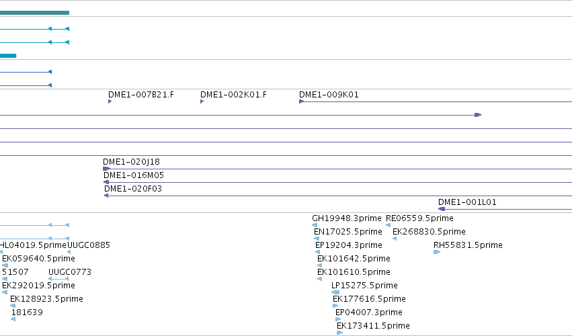Click the DME1-009K01 feature start arrow
The height and width of the screenshot is (336, 572).
[301, 101]
